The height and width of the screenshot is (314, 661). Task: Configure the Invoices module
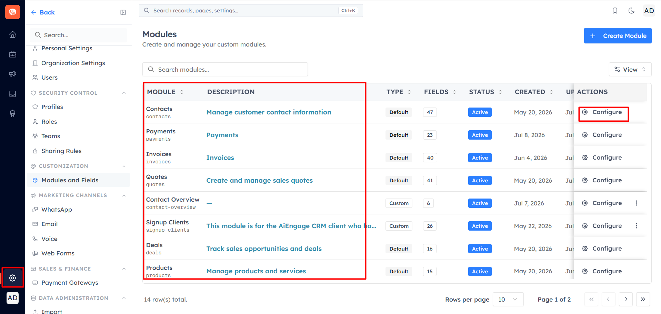tap(602, 158)
